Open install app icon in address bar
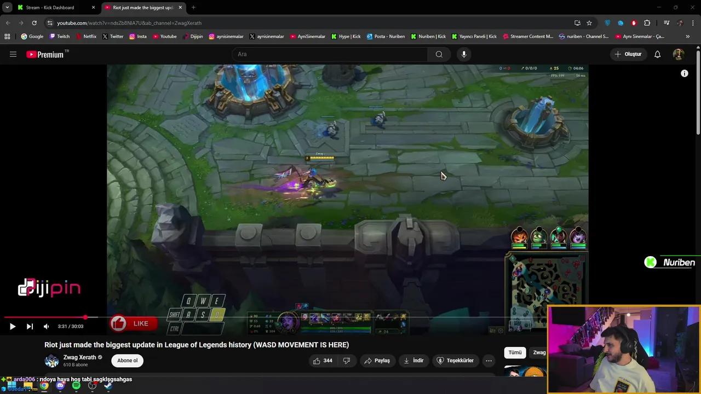Viewport: 701px width, 394px height. (577, 23)
